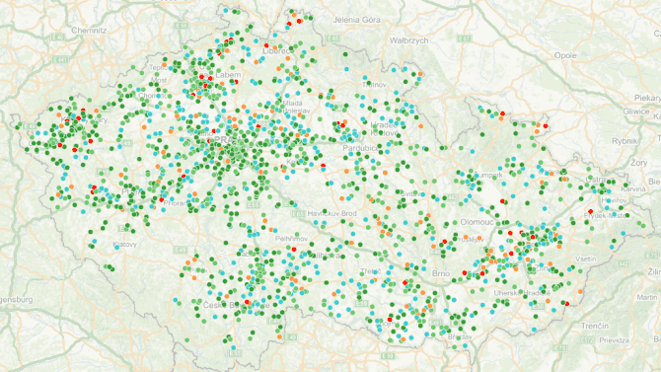Screen dimensions: 661x372
Task: Click the E40 road shield near Chemnitz
Action: (x=57, y=37)
